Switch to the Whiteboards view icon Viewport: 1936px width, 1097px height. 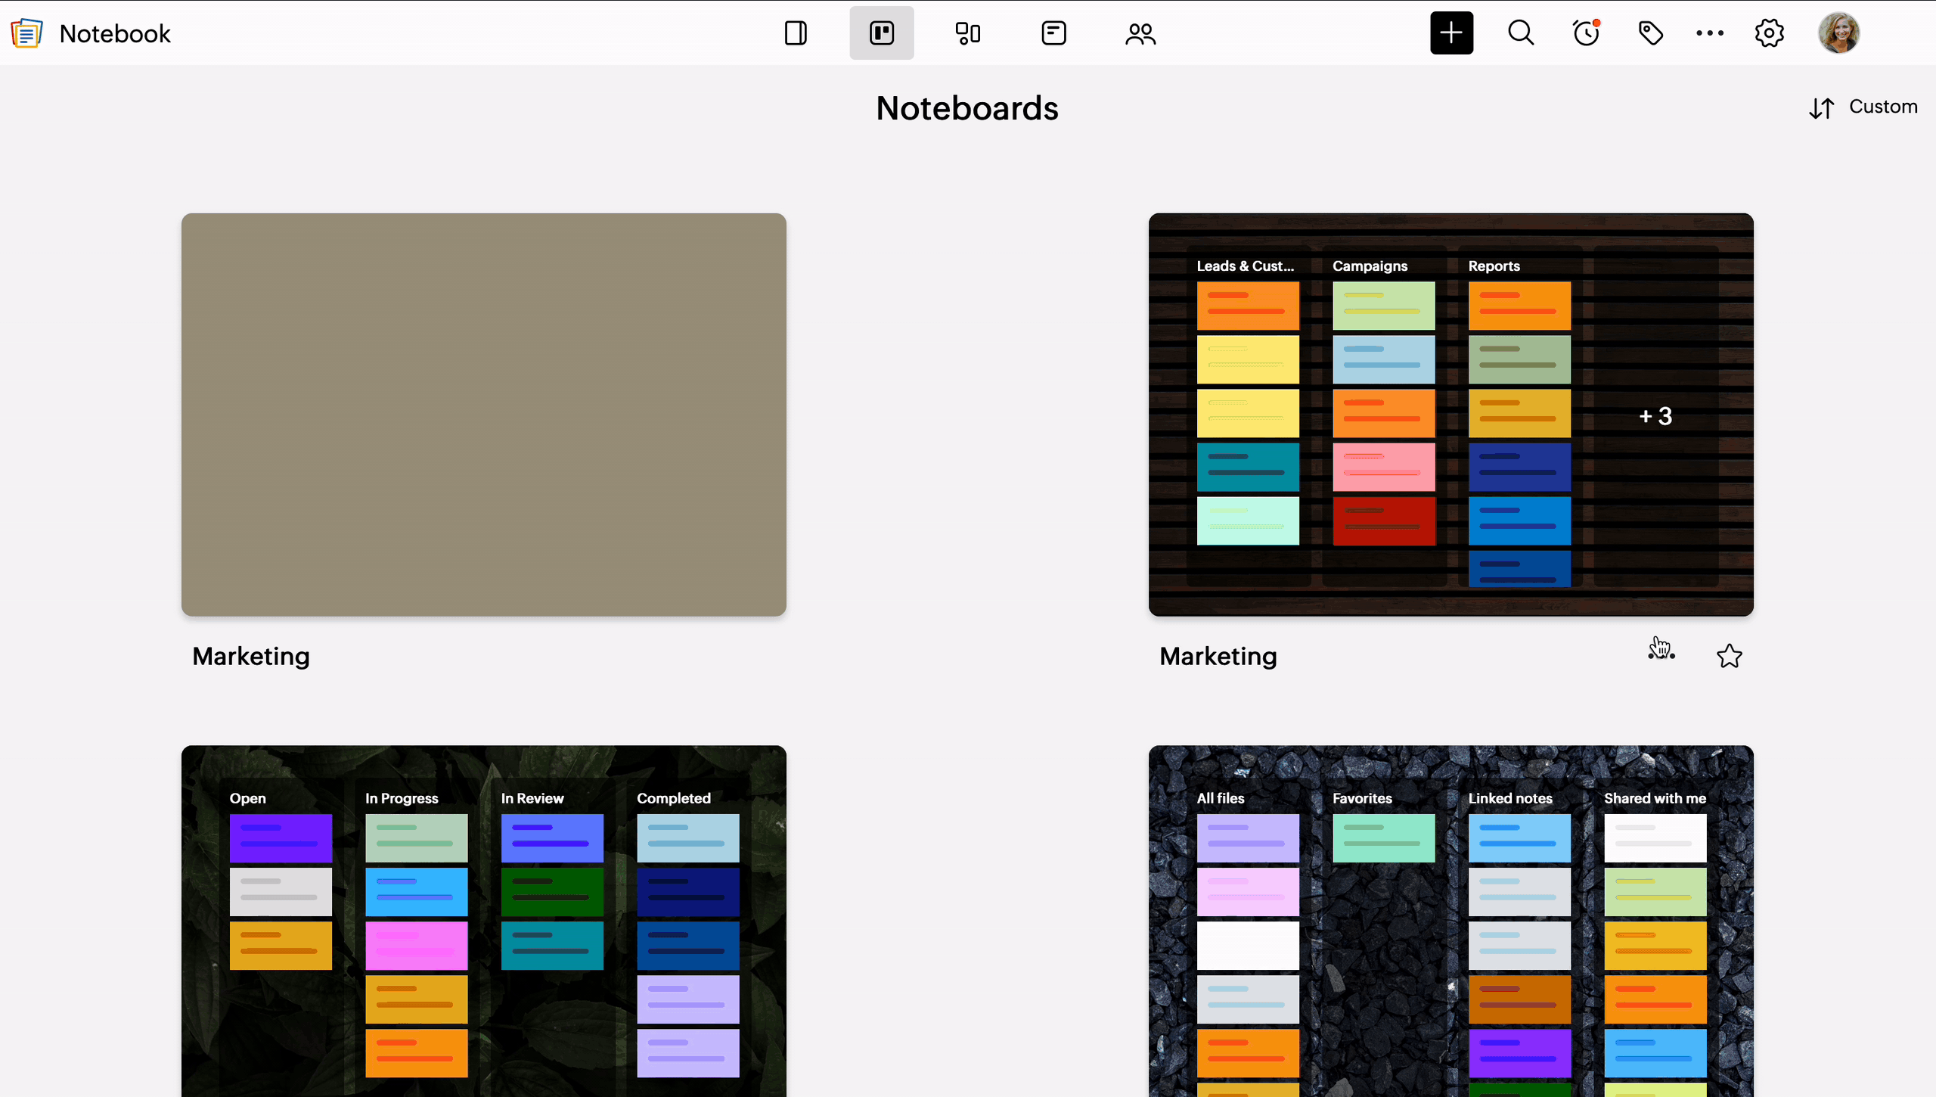coord(967,33)
